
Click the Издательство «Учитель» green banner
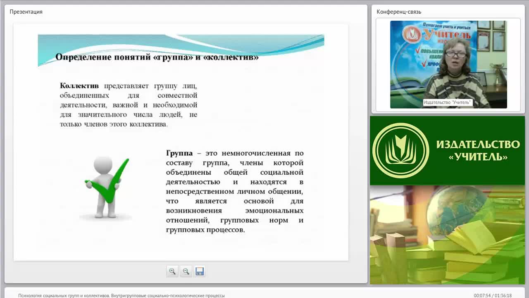(x=447, y=150)
